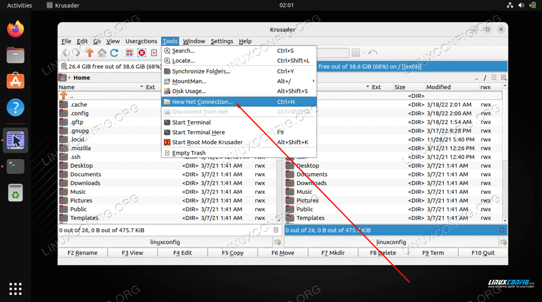Choose Synchronize Folders... from Tools menu

pyautogui.click(x=239, y=71)
